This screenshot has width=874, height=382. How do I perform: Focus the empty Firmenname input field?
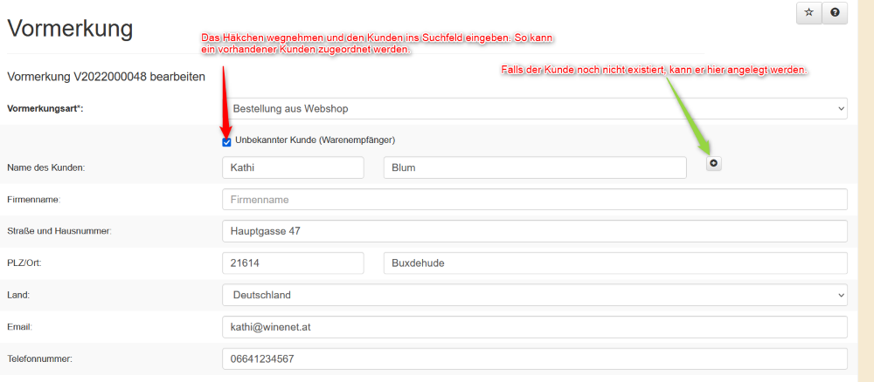535,200
